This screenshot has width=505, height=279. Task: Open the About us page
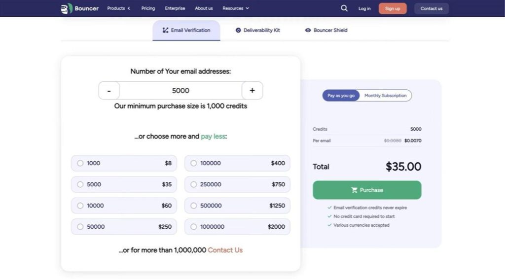(x=204, y=8)
